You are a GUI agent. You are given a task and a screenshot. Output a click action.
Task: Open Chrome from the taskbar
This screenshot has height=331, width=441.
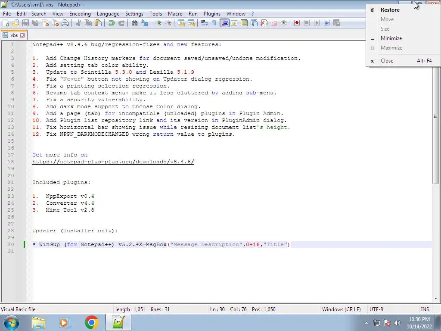(x=91, y=322)
